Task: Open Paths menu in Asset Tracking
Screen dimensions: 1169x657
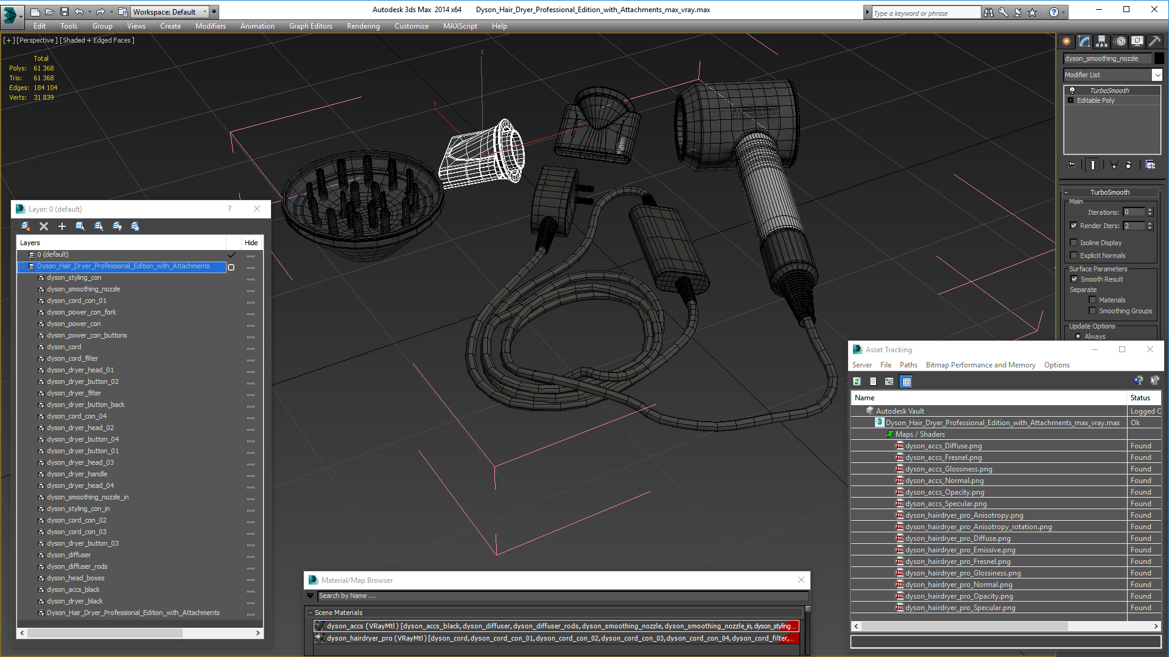Action: point(908,365)
